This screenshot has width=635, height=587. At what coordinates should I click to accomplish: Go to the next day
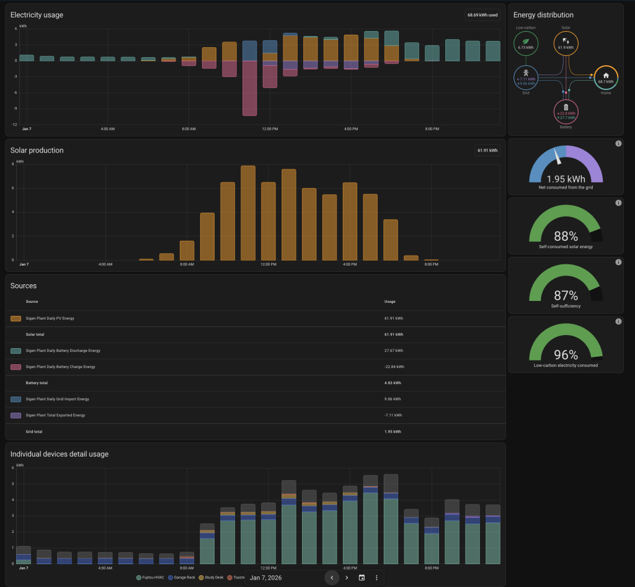[x=347, y=578]
